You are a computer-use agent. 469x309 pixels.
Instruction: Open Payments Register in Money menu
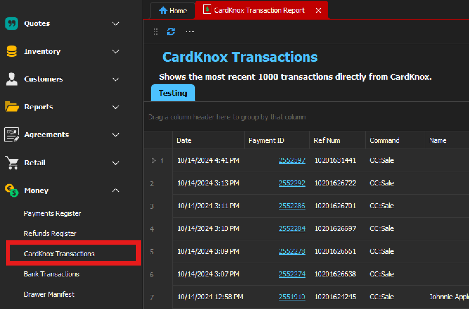click(x=52, y=214)
